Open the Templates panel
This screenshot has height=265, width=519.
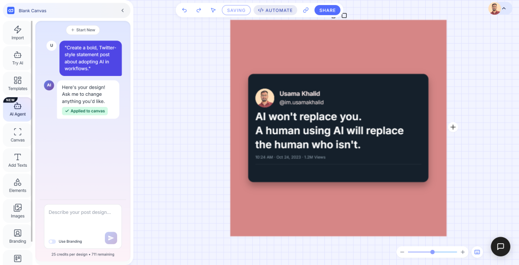pyautogui.click(x=18, y=84)
